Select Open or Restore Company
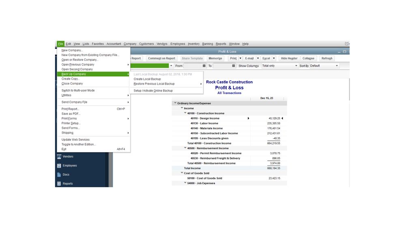The image size is (405, 228). click(94, 60)
